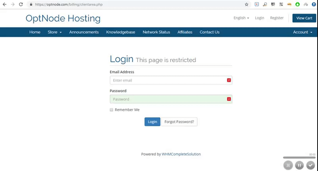Finish recording with the checkmark button

pos(310,165)
